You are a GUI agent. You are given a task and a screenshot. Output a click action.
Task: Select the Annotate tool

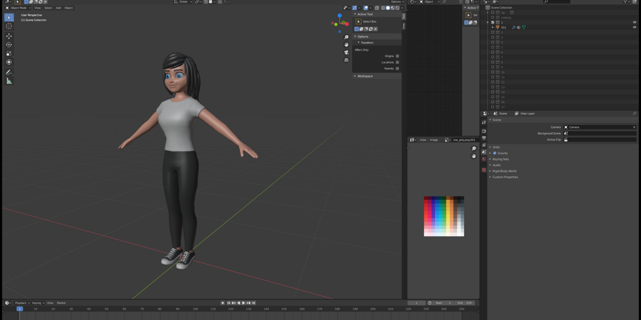9,72
